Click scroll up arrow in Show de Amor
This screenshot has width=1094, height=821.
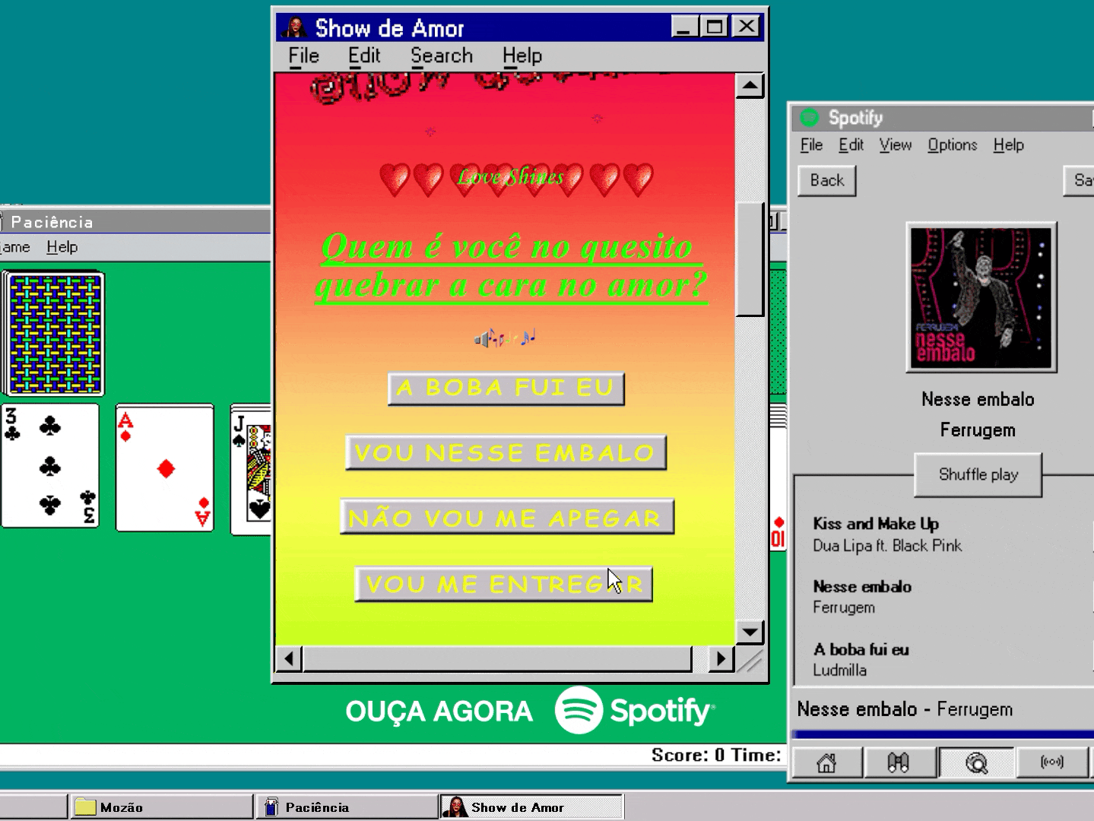750,86
